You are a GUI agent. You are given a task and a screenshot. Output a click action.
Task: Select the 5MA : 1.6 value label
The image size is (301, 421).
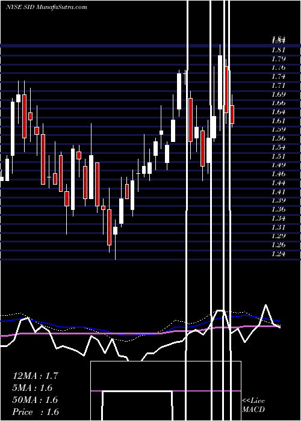click(33, 388)
